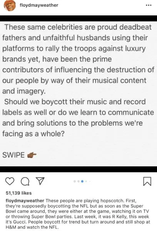The height and width of the screenshot is (231, 157).
Task: Tap the post image text about celebrities
Action: pos(78,59)
